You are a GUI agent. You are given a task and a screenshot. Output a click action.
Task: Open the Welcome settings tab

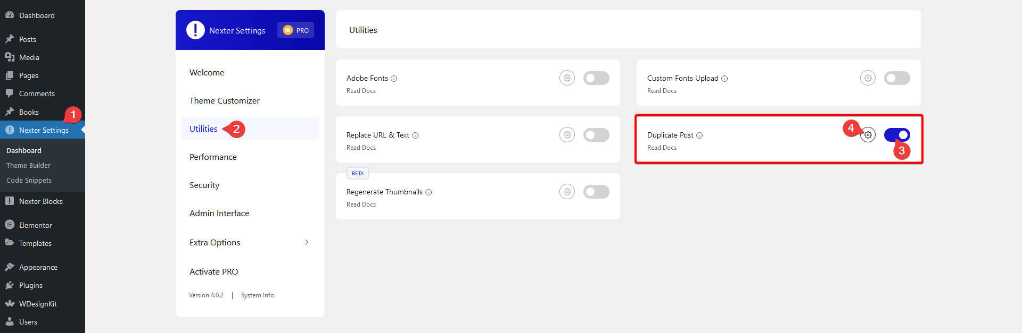[x=250, y=72]
